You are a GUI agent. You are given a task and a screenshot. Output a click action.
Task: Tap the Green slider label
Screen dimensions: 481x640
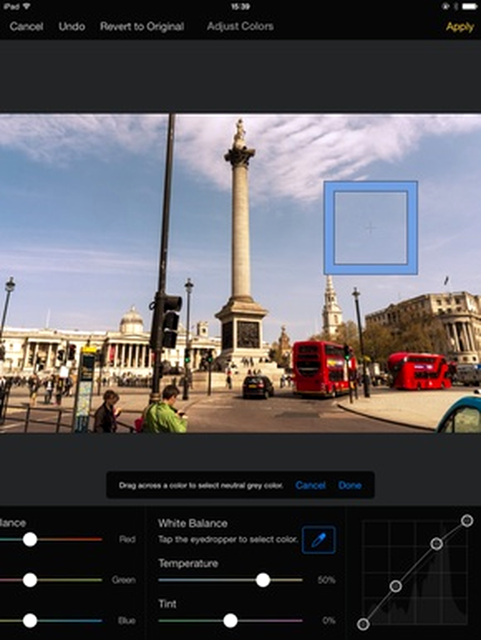tap(124, 580)
